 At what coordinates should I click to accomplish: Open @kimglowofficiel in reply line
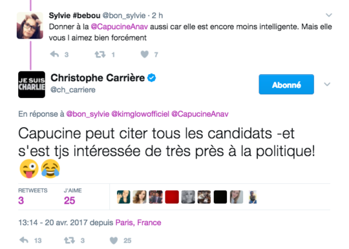(140, 114)
